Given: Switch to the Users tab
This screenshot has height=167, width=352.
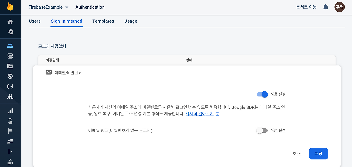Looking at the screenshot, I should 35,21.
